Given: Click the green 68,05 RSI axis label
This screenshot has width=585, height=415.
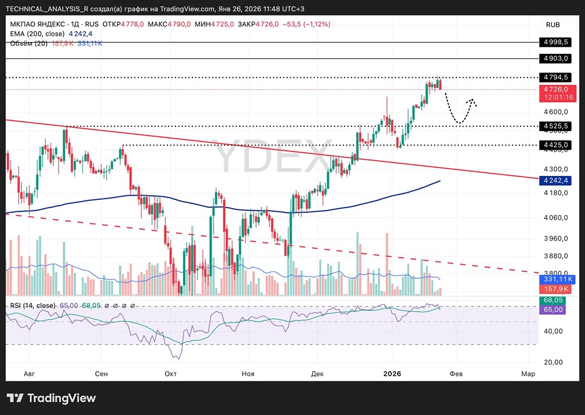Looking at the screenshot, I should (x=553, y=300).
